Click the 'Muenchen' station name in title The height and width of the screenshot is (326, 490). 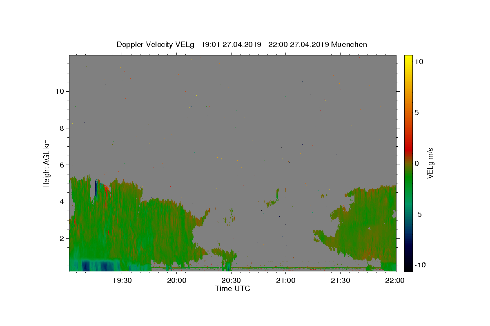click(349, 44)
